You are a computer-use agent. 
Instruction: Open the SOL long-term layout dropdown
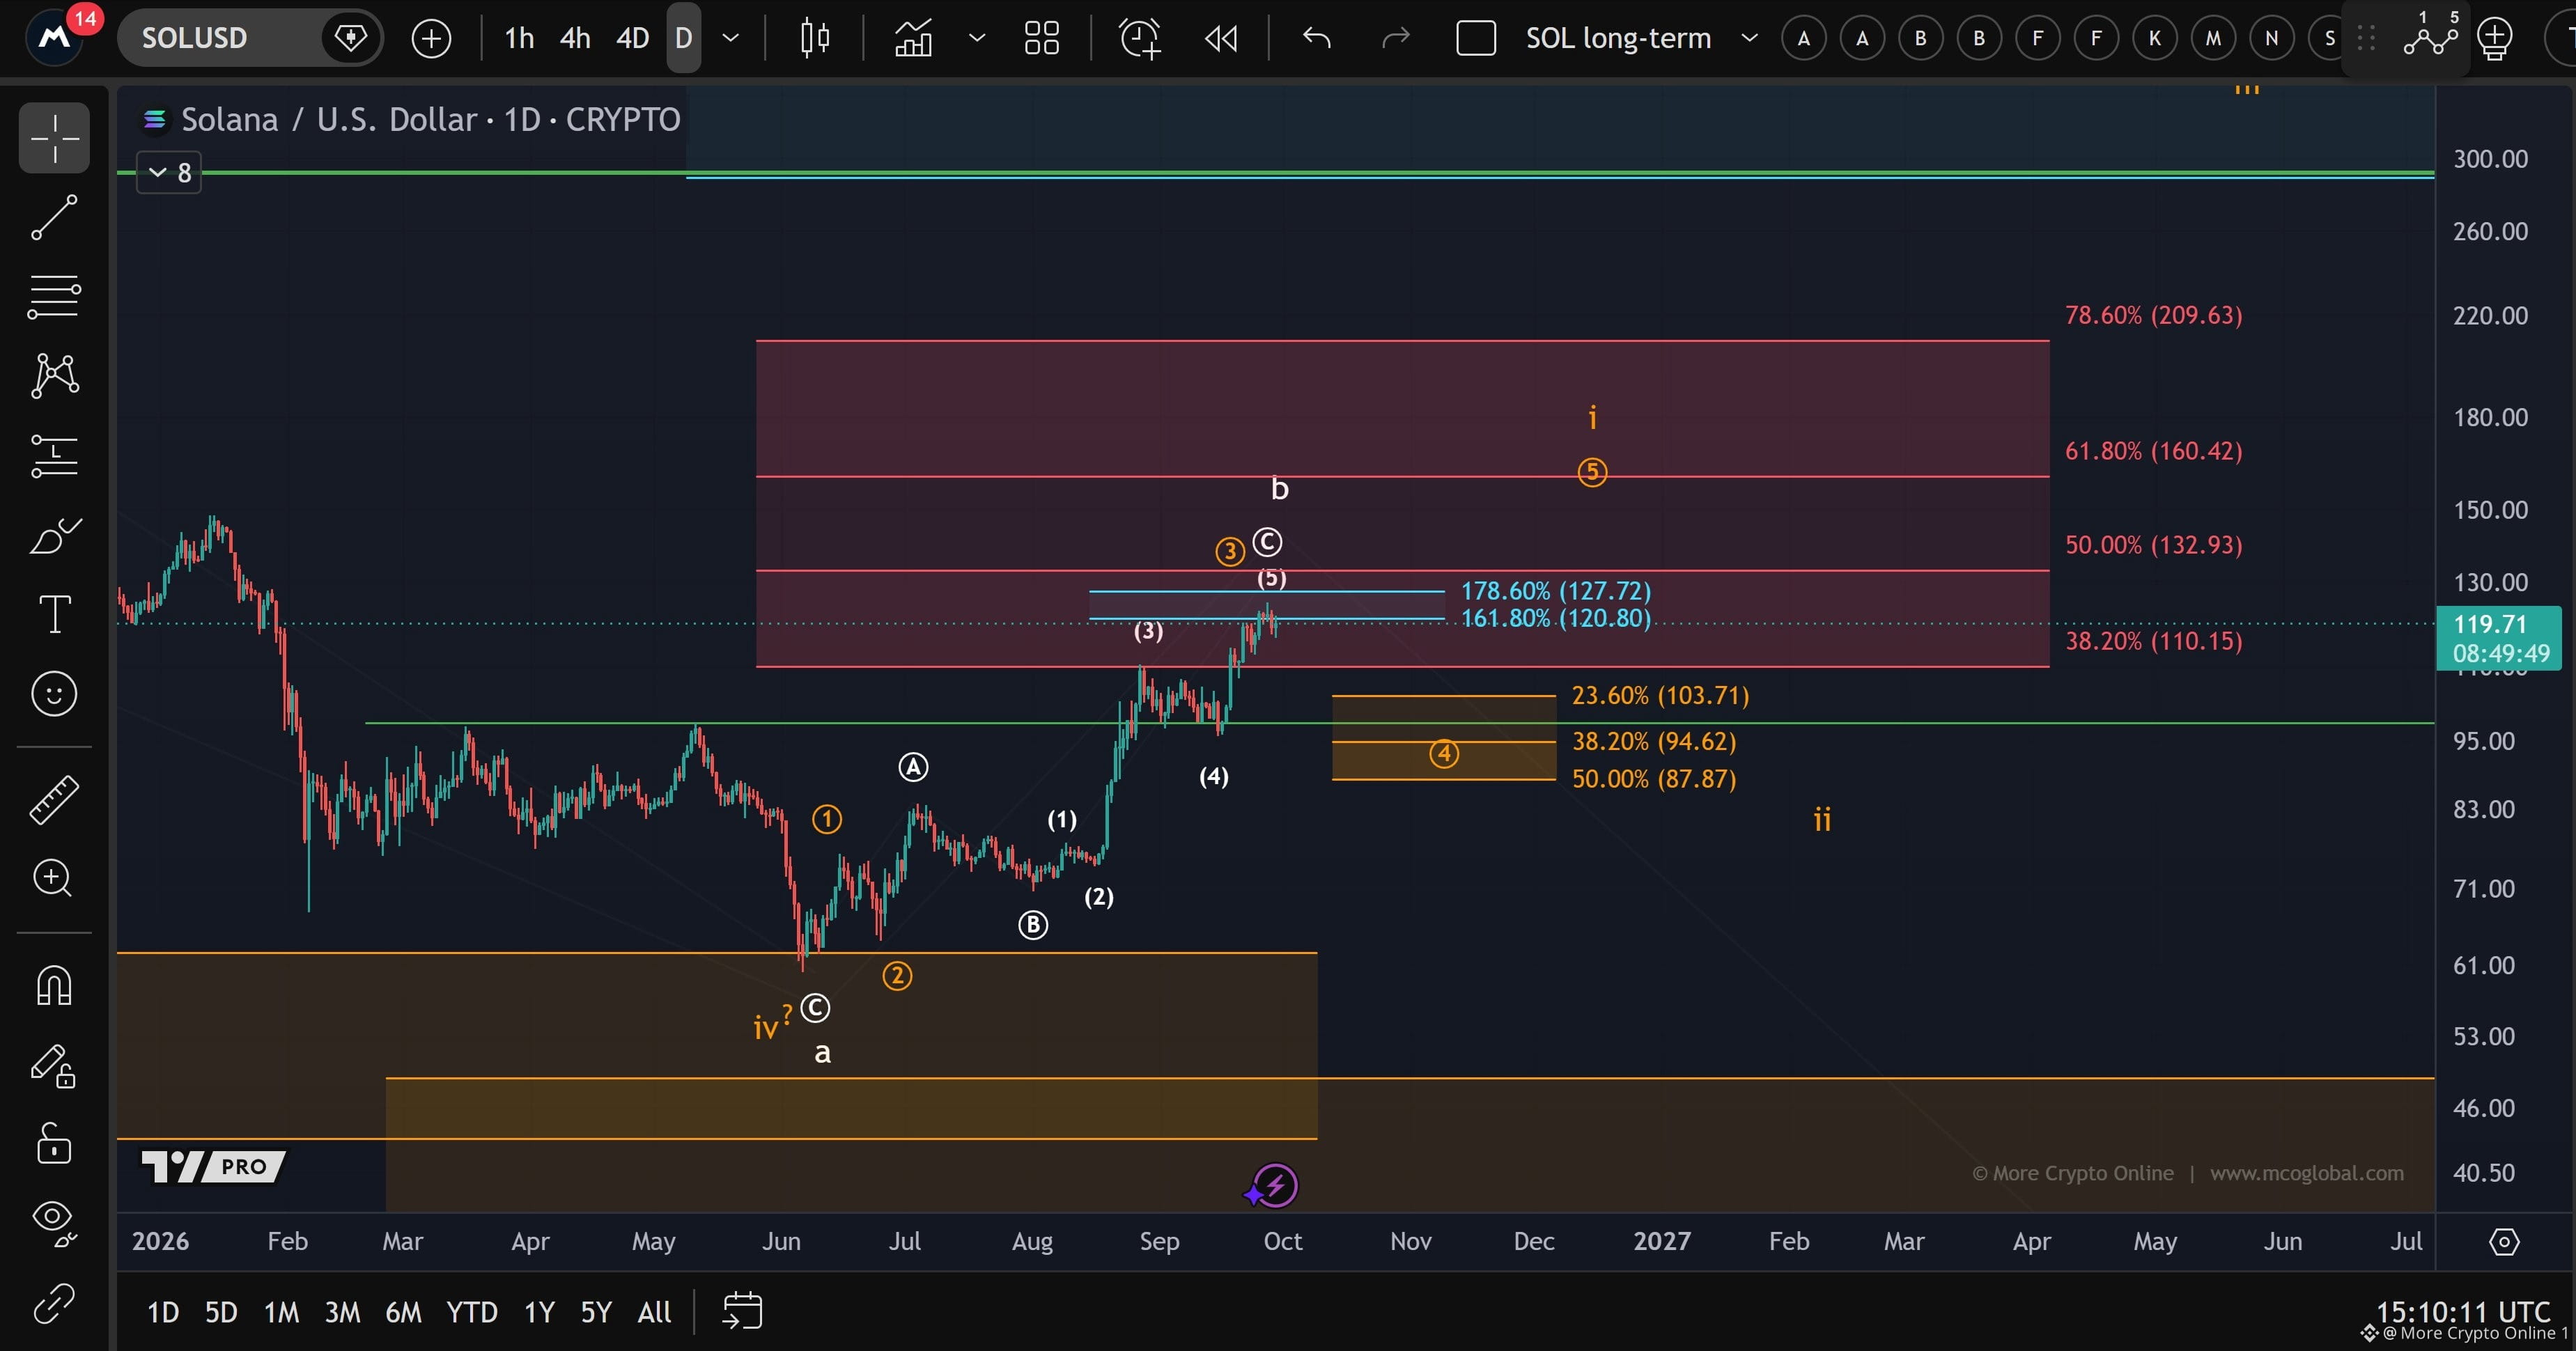pyautogui.click(x=1749, y=38)
